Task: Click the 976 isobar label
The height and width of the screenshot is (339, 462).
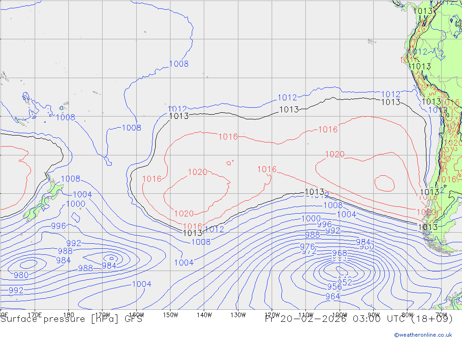Action: tap(307, 247)
